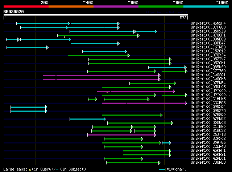Select the UniRef100_C1HUN6 label
Screen dimensions: 232x172
208,99
